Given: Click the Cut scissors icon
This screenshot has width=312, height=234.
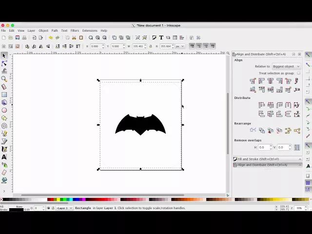Looking at the screenshot, I should (74, 38).
